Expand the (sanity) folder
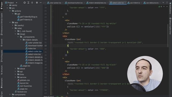This screenshot has width=172, height=97. [13, 25]
